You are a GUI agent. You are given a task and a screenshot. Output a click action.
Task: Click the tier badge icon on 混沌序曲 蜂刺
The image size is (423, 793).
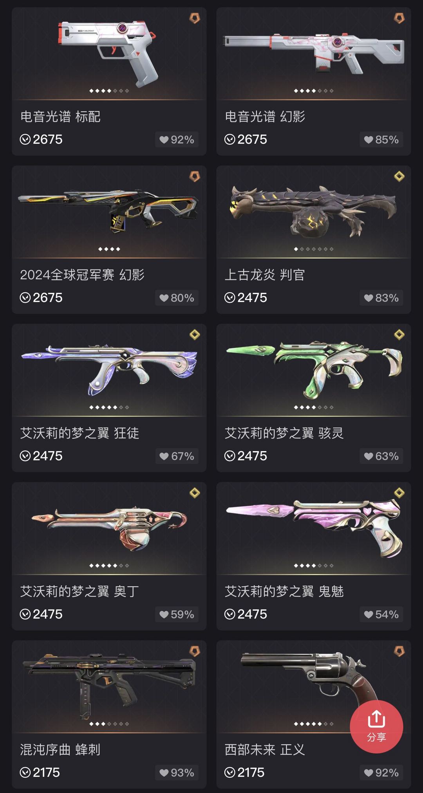click(x=195, y=651)
